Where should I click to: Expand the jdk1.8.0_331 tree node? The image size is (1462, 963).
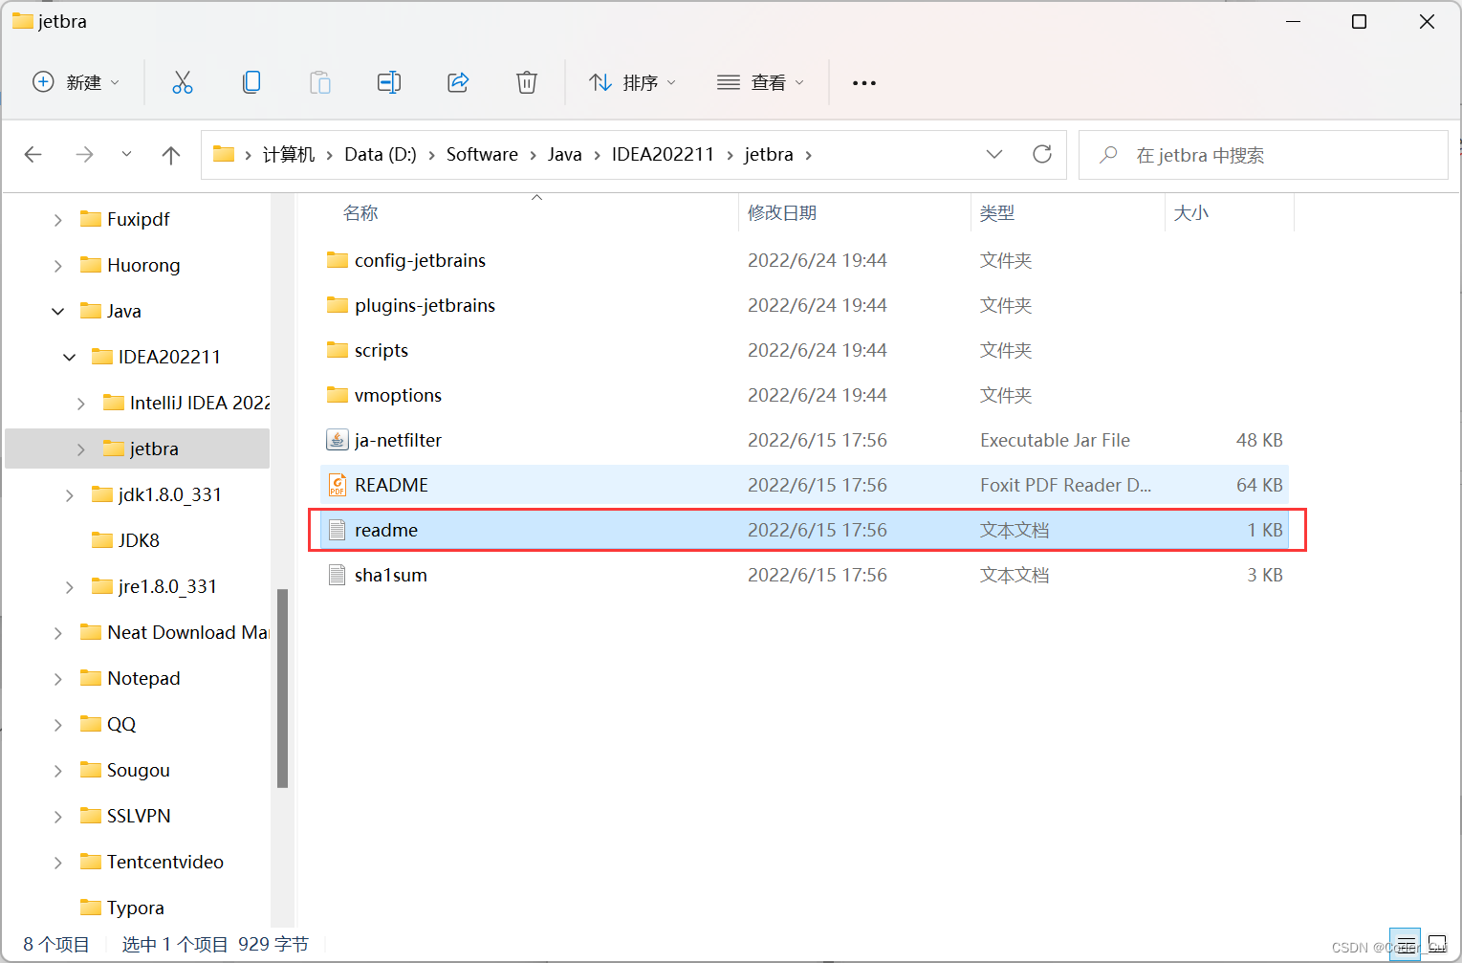[x=69, y=495]
